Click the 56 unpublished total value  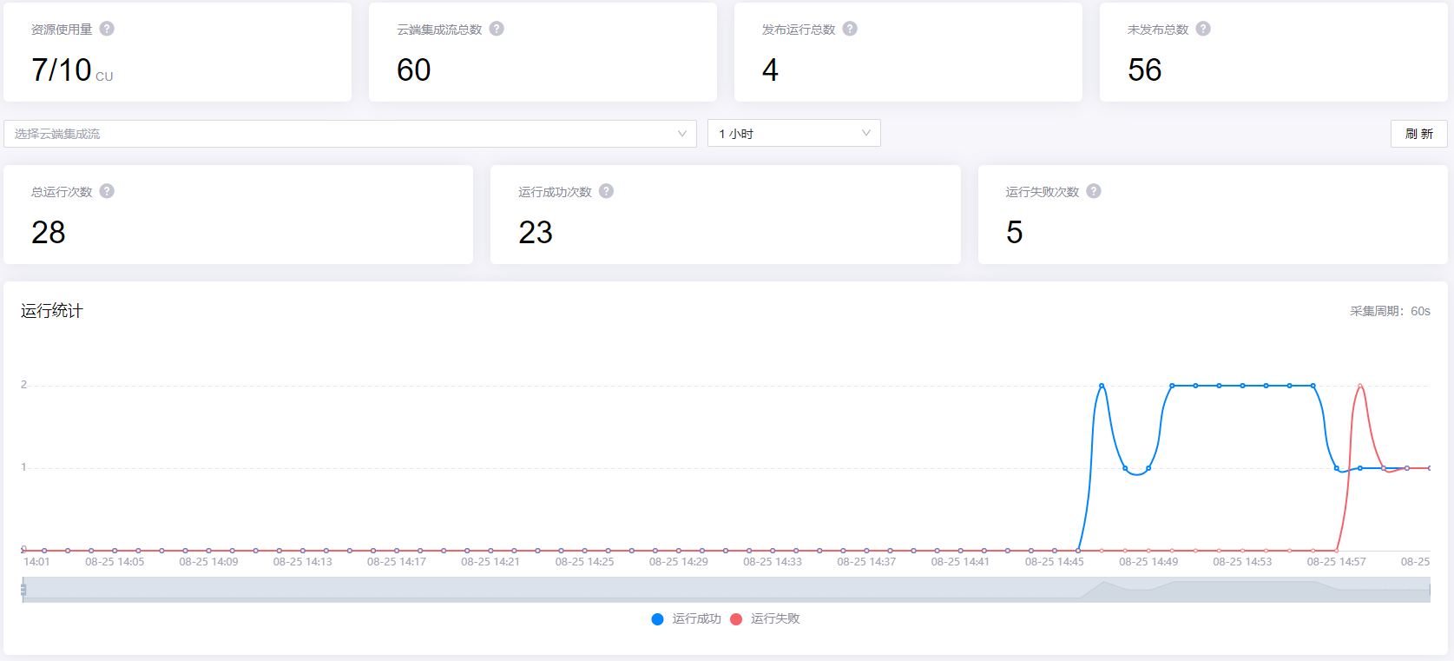click(x=1145, y=70)
